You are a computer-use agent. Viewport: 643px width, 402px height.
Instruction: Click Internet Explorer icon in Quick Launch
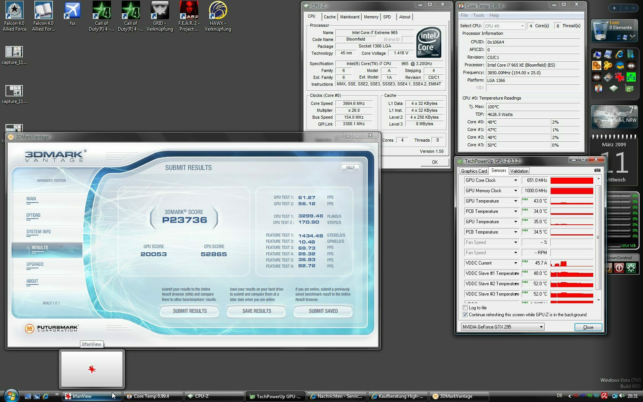(46, 396)
